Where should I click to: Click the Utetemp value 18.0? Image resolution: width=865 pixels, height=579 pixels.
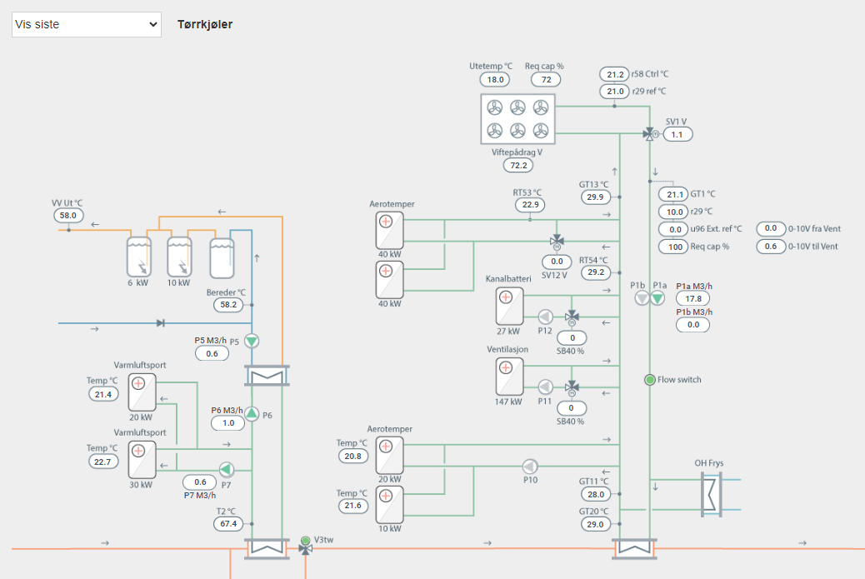[x=495, y=80]
